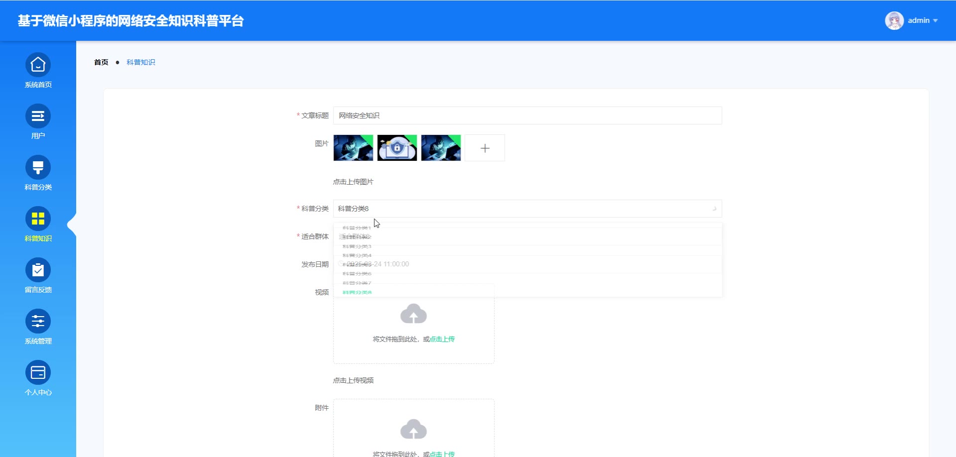Click the attachment upload cloud icon
Image resolution: width=956 pixels, height=457 pixels.
(413, 429)
